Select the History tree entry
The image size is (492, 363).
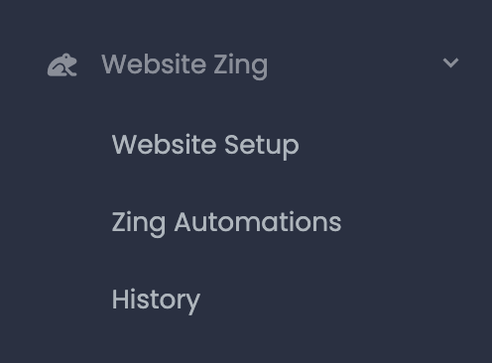click(156, 301)
